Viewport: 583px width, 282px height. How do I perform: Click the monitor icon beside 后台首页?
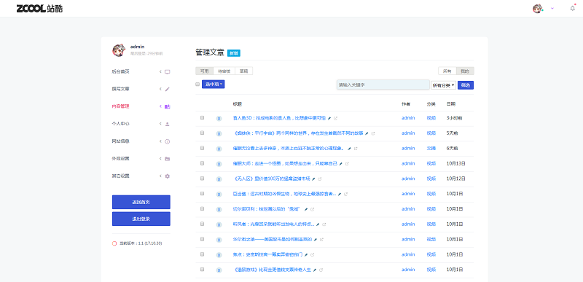(x=168, y=71)
